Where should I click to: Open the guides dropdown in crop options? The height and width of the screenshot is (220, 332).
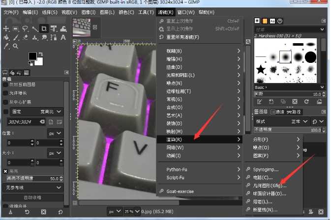tap(33, 188)
